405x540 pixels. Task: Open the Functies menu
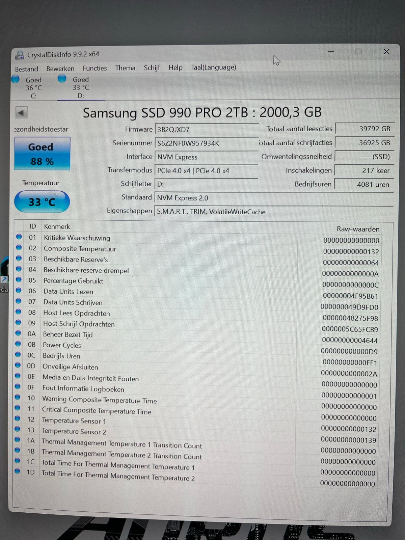(94, 68)
